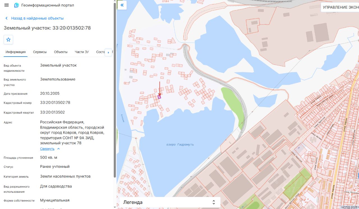The image size is (359, 209).
Task: Click the Земельный участок object type value
Action: (x=58, y=65)
